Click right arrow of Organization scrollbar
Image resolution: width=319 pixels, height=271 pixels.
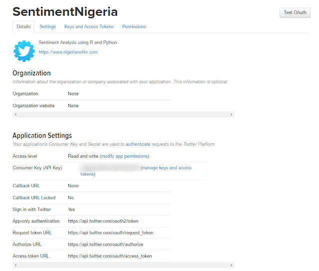click(x=231, y=114)
